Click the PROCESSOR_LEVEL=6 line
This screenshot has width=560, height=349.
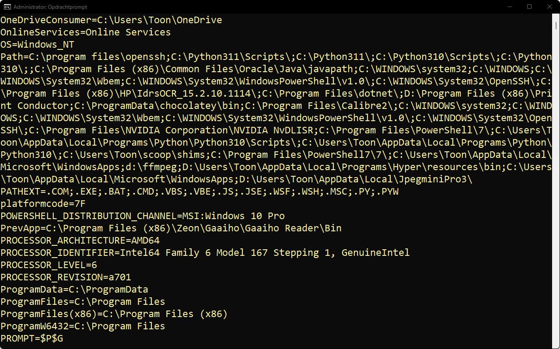click(x=49, y=265)
